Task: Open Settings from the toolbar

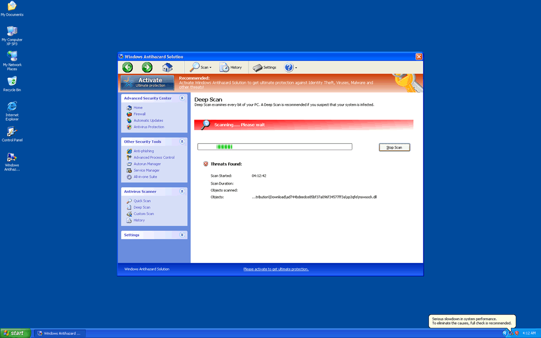Action: pyautogui.click(x=265, y=68)
